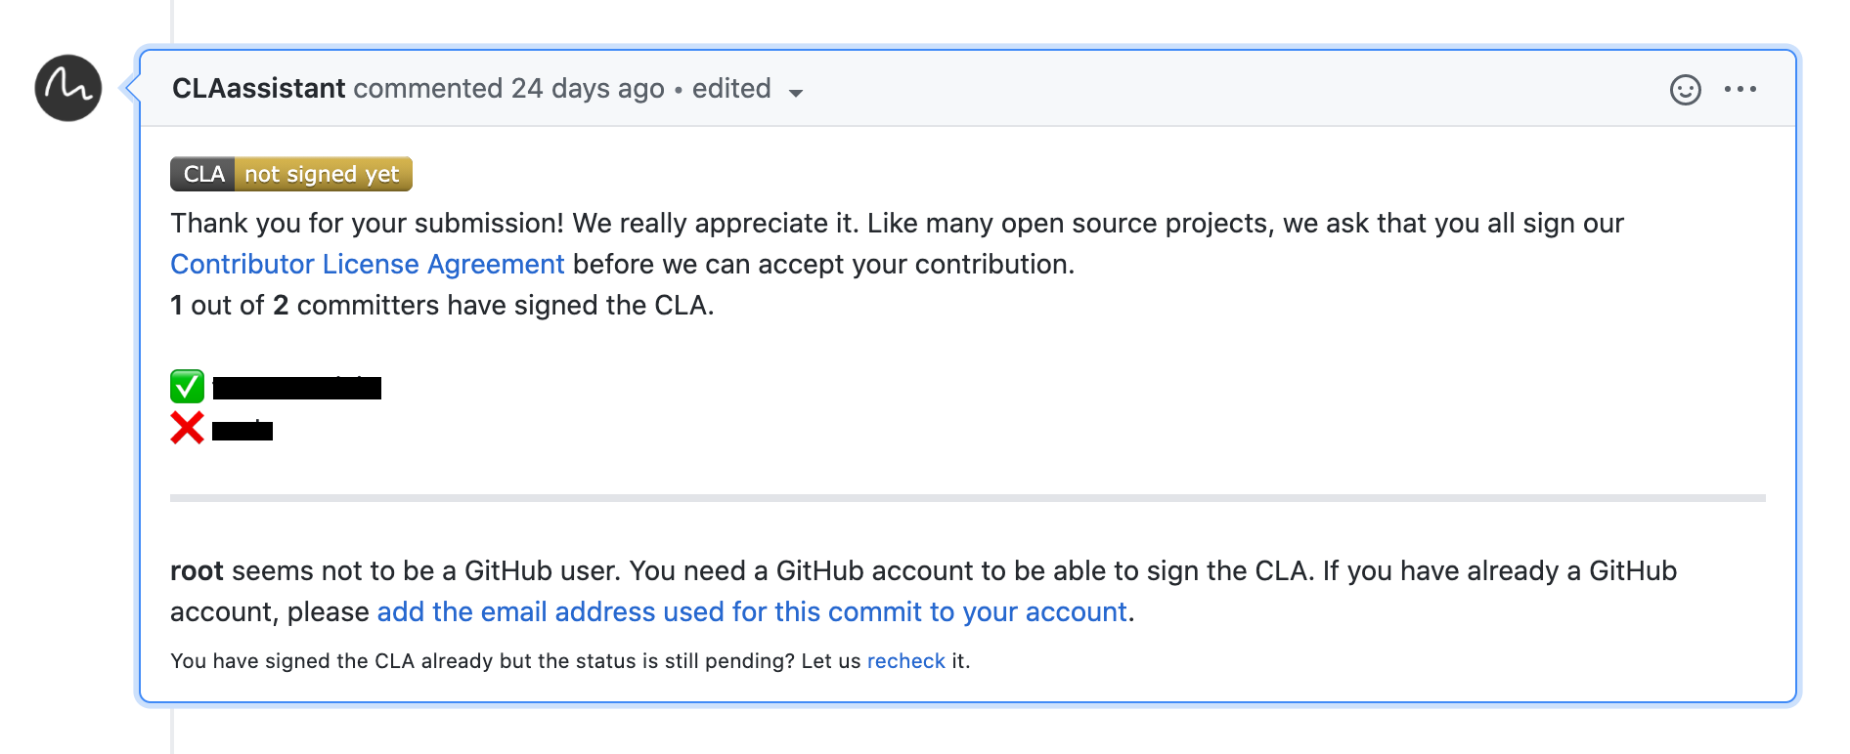Click the green checkmark icon
The width and height of the screenshot is (1850, 754).
[187, 387]
